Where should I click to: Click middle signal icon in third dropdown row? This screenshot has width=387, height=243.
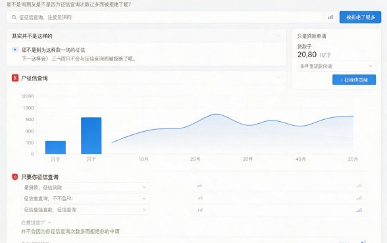199,210
